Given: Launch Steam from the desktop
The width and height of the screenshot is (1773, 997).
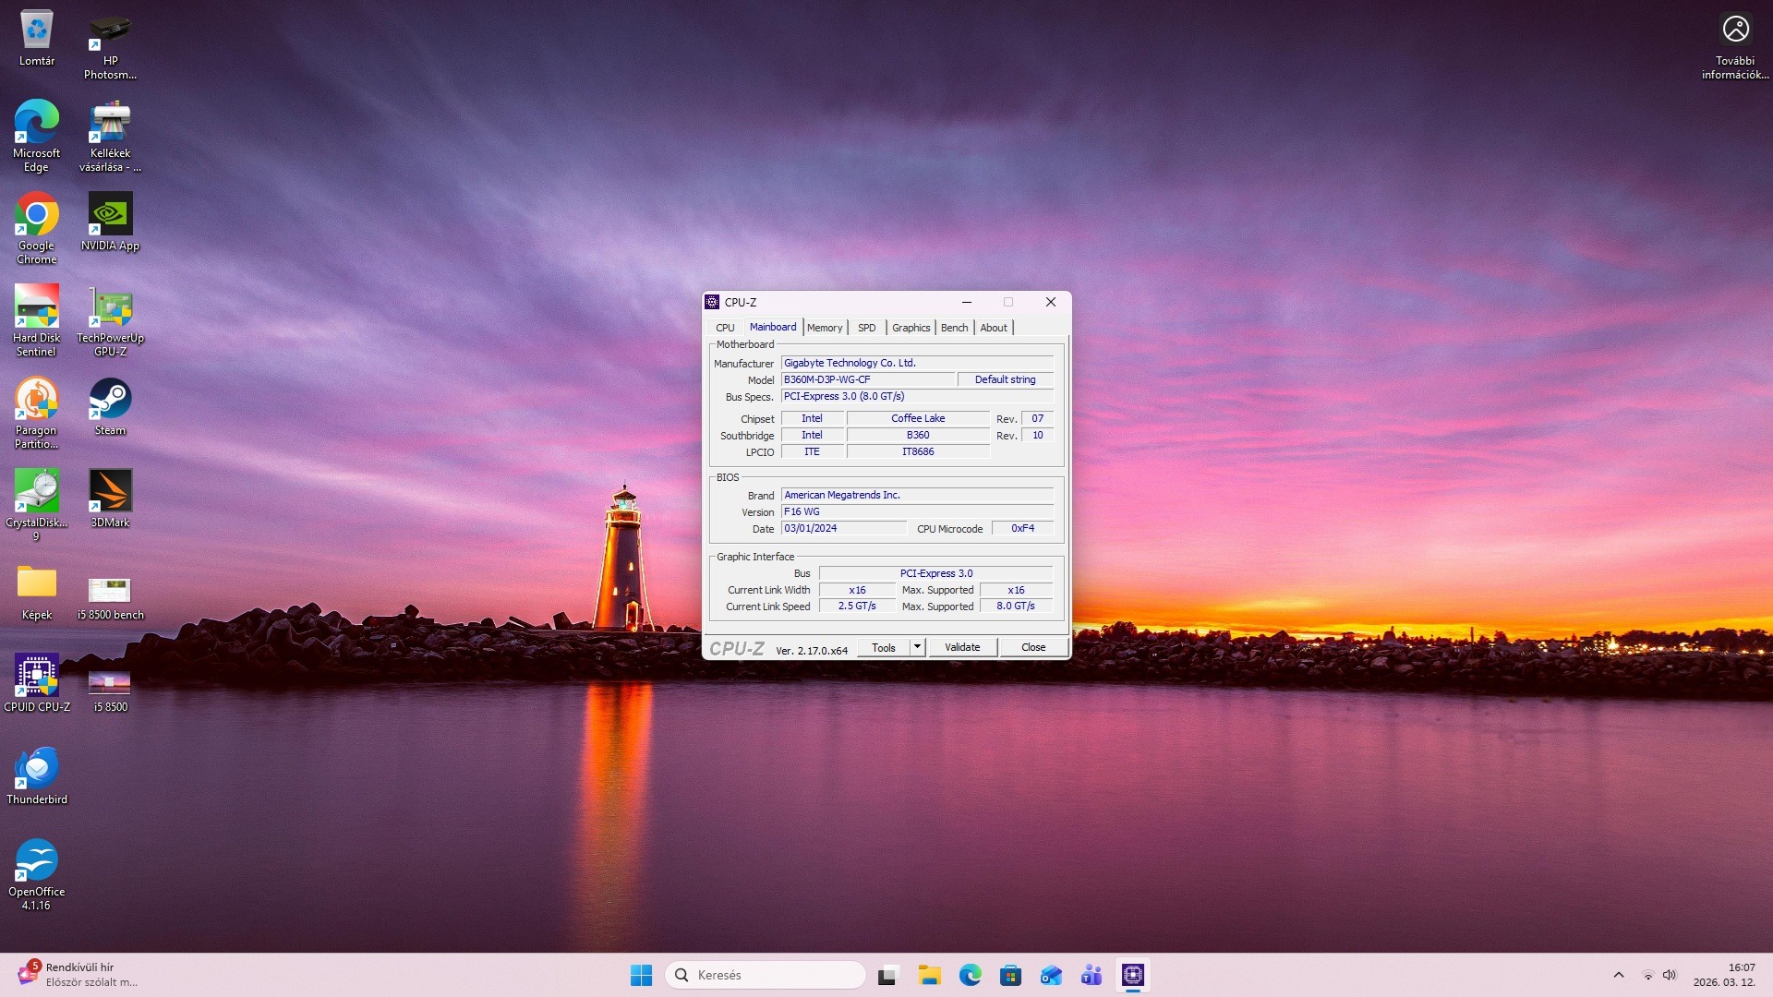Looking at the screenshot, I should (x=110, y=399).
